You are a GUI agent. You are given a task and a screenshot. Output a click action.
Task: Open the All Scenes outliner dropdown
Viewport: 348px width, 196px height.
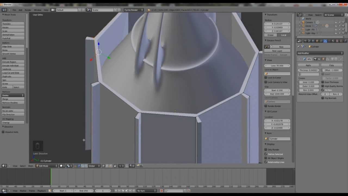coord(334,15)
